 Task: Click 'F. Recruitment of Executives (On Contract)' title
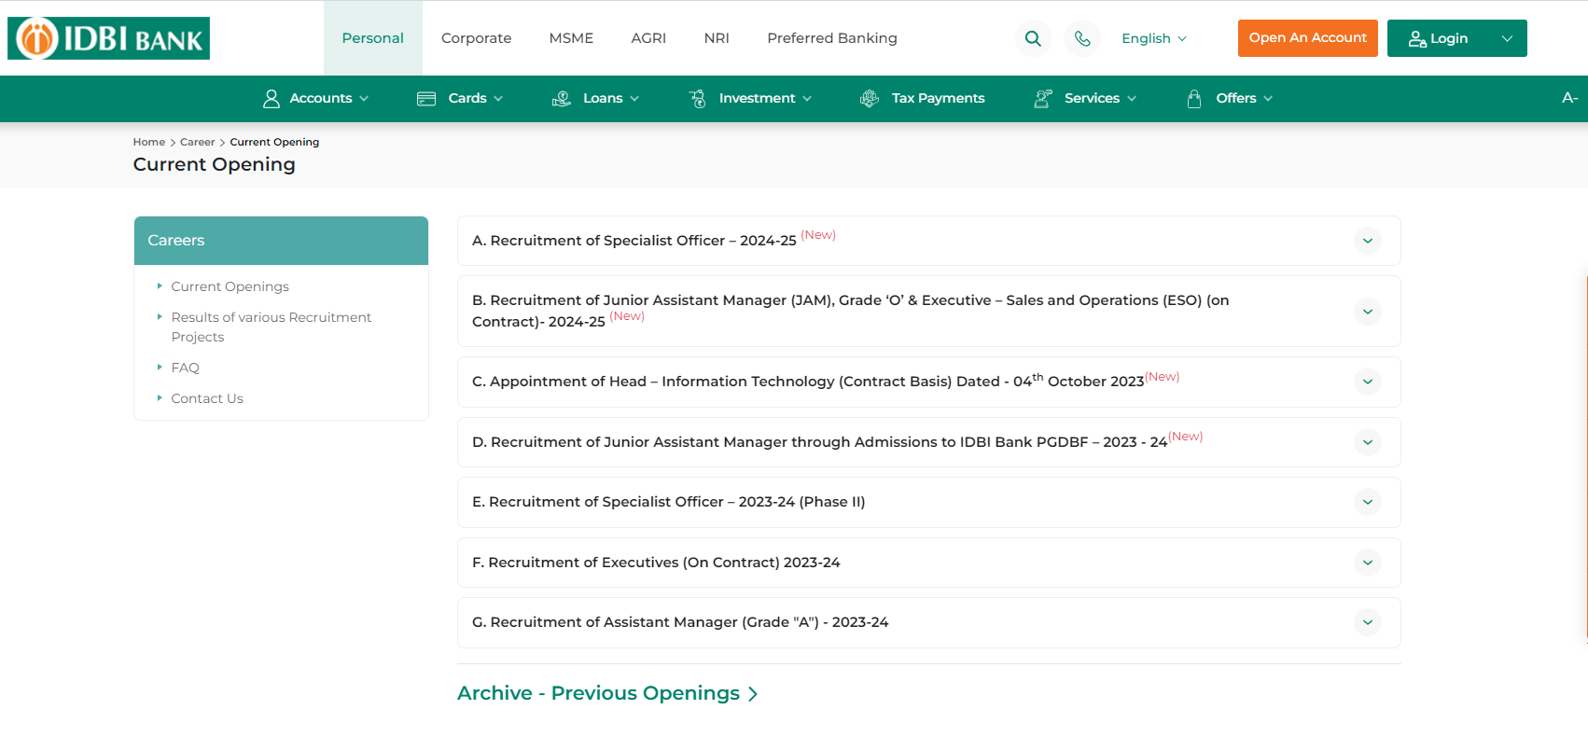point(656,563)
